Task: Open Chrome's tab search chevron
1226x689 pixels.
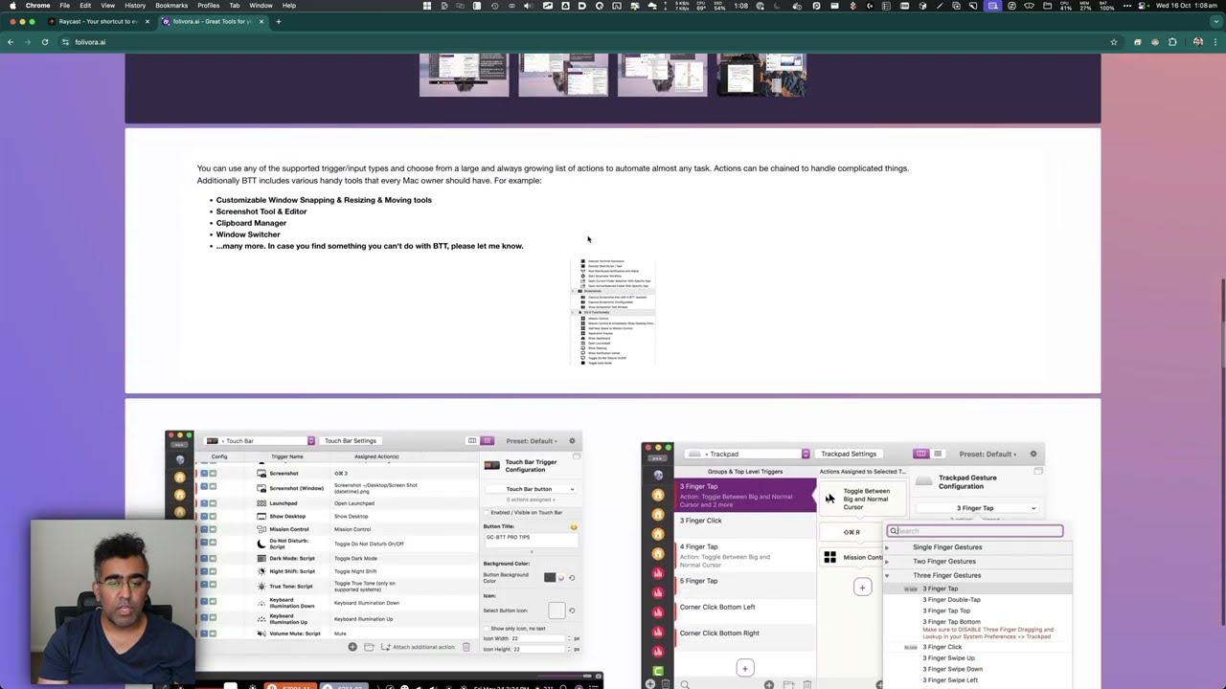Action: pos(1215,21)
